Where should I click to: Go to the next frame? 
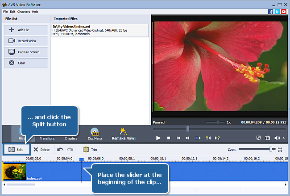(187, 138)
